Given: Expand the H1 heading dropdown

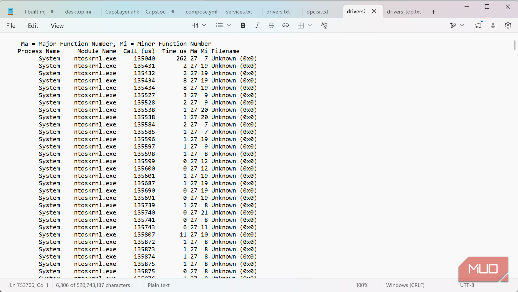Looking at the screenshot, I should (x=199, y=26).
